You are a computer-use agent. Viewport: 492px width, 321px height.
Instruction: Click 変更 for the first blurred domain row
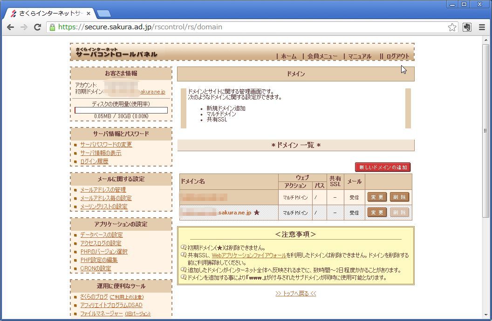click(x=377, y=197)
